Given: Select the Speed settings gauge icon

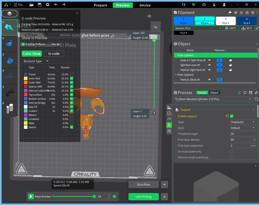Looking at the screenshot, I should point(169,119).
